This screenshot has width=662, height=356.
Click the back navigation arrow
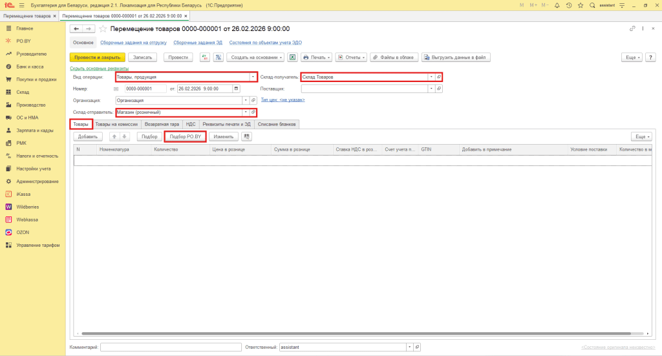[x=76, y=29]
